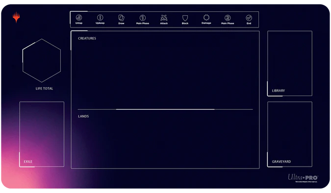Select the first Main Phase icon
This screenshot has height=193, width=331.
pyautogui.click(x=143, y=18)
